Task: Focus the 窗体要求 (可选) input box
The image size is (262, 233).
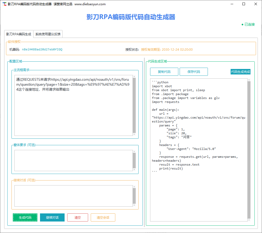Action: coord(73,160)
